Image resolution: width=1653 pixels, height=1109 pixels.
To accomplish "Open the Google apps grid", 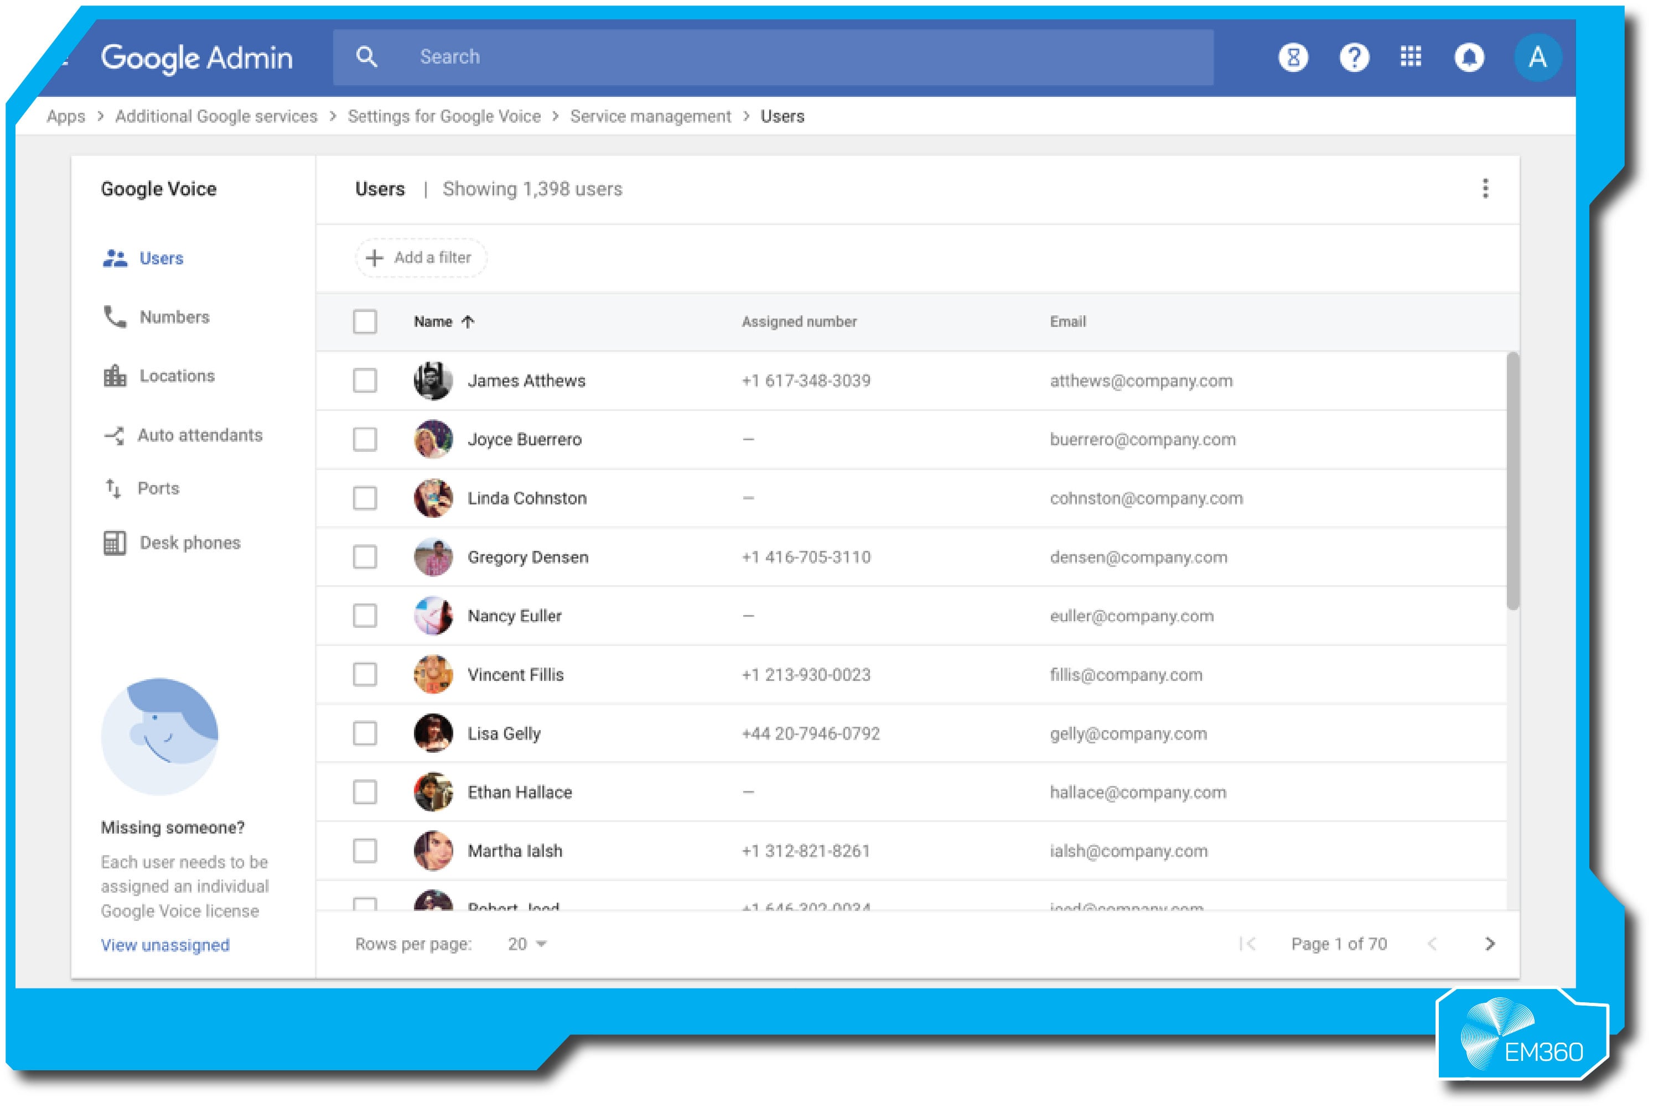I will click(1411, 58).
